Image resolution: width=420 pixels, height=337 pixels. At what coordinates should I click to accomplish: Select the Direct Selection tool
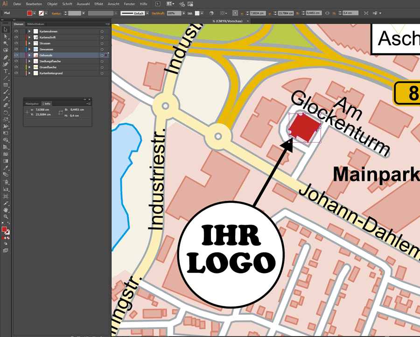[6, 36]
